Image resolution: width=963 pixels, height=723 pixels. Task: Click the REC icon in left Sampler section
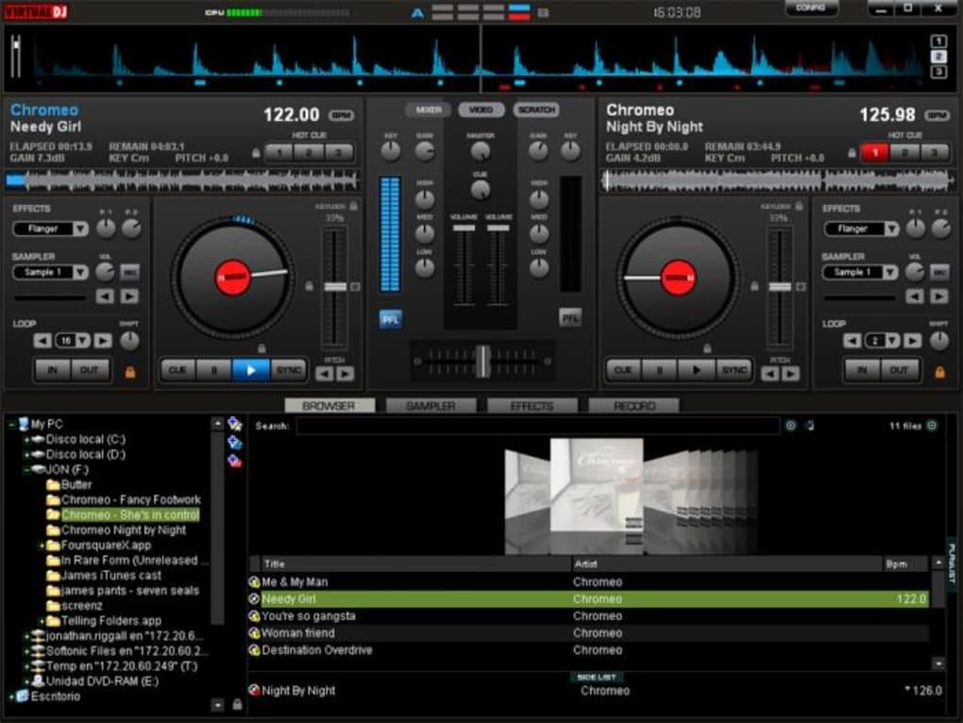pyautogui.click(x=129, y=271)
